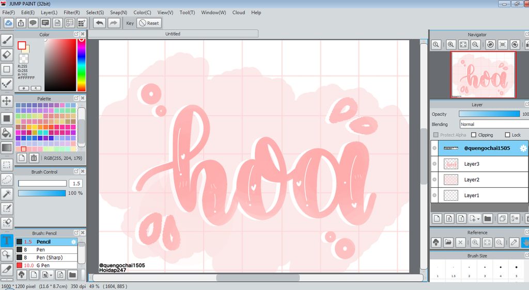Fit canvas to window in Navigator
Viewport: 529px width, 290px height.
point(463,44)
